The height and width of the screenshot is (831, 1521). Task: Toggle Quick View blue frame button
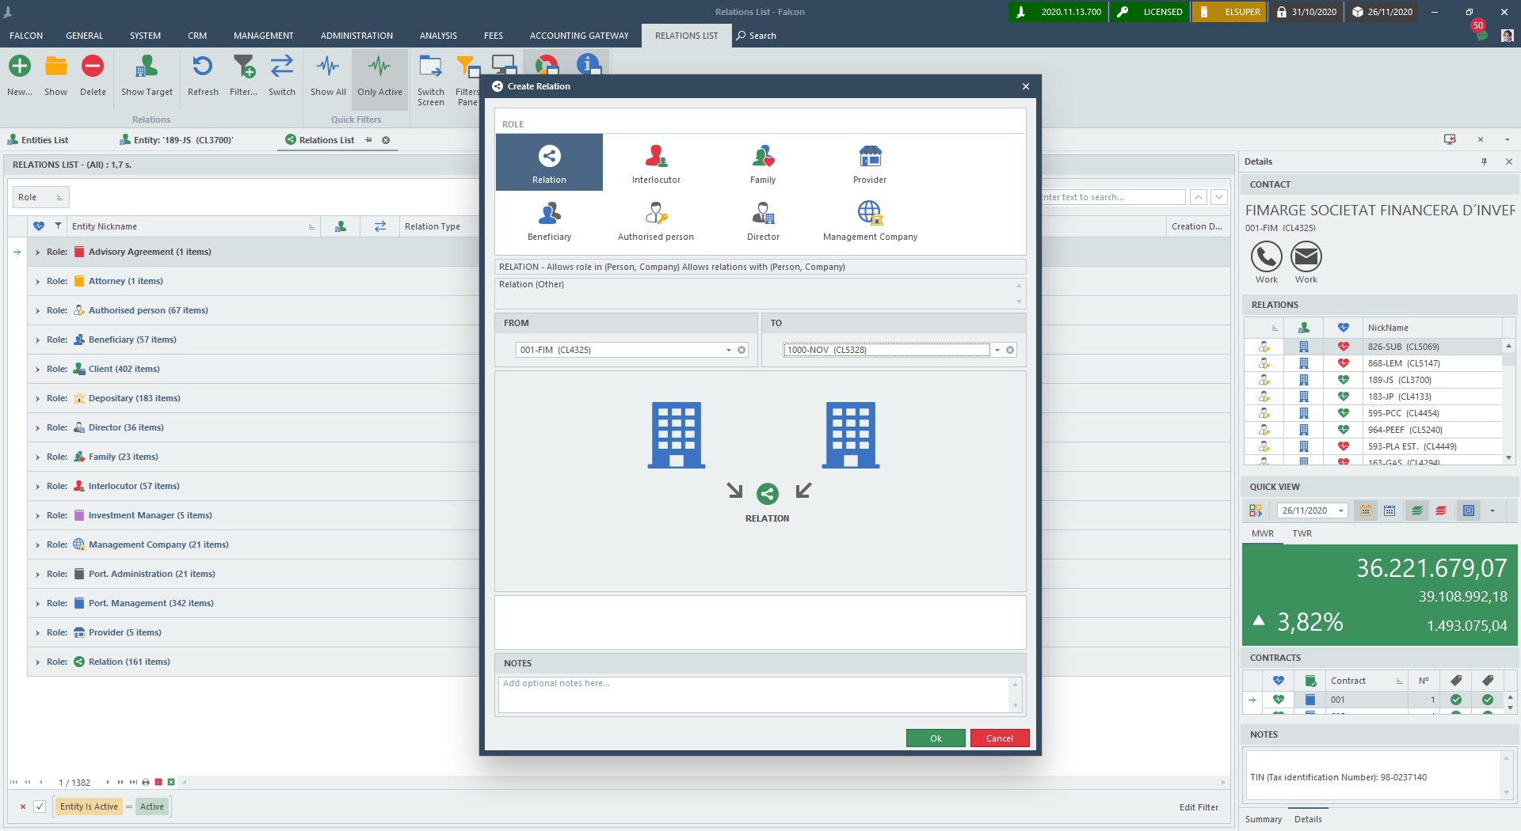[1468, 510]
